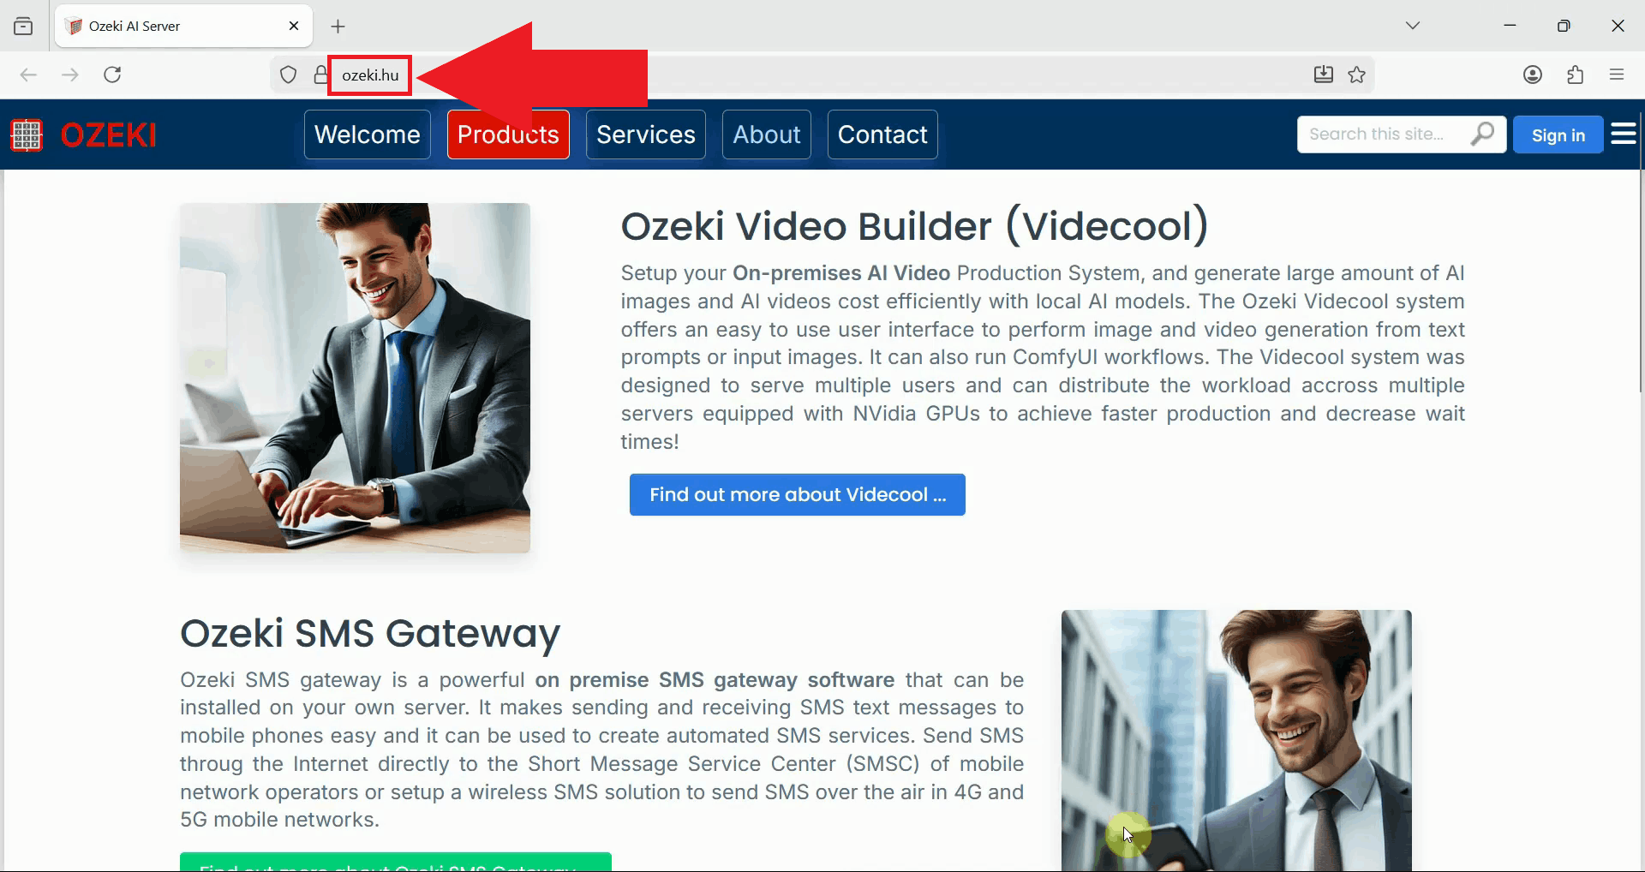
Task: Open the Products menu
Action: coord(507,134)
